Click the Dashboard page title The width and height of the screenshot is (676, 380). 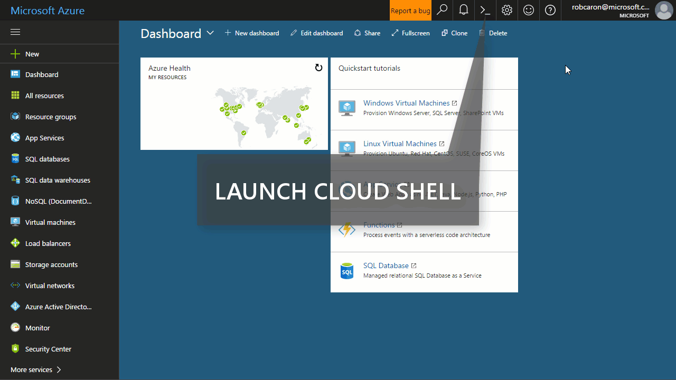point(171,33)
